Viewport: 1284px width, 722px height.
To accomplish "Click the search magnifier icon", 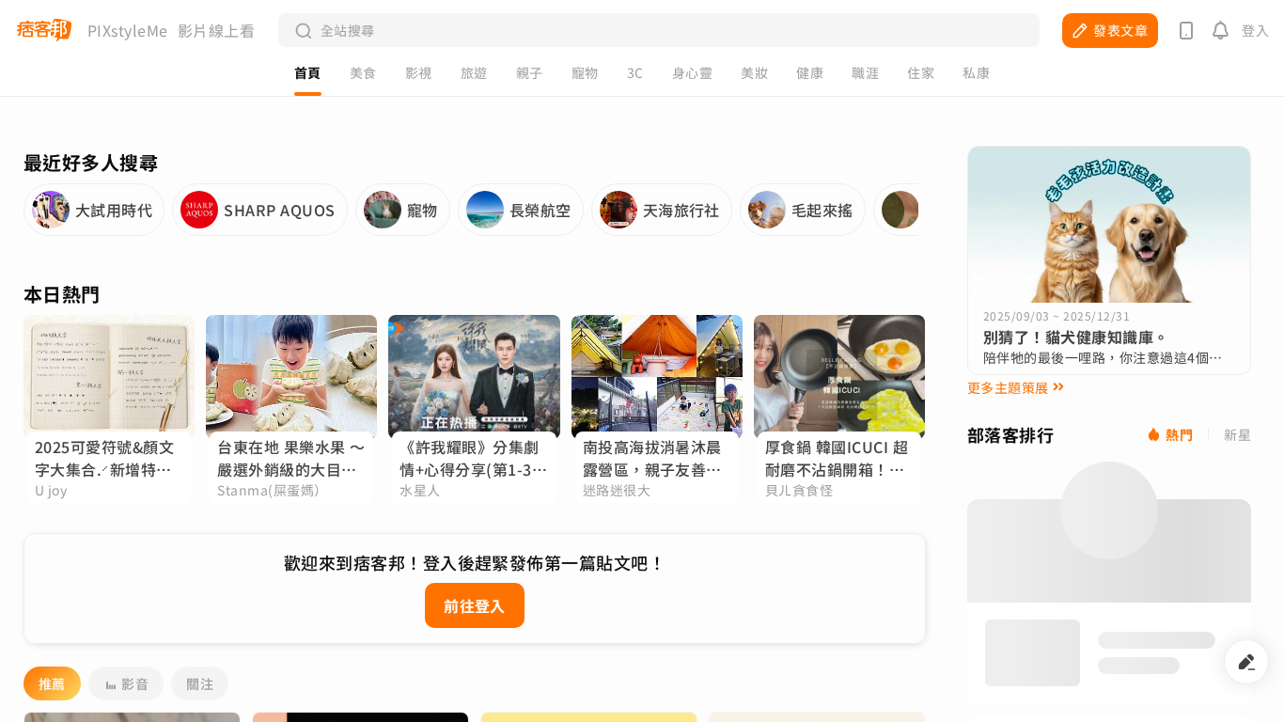I will point(304,31).
